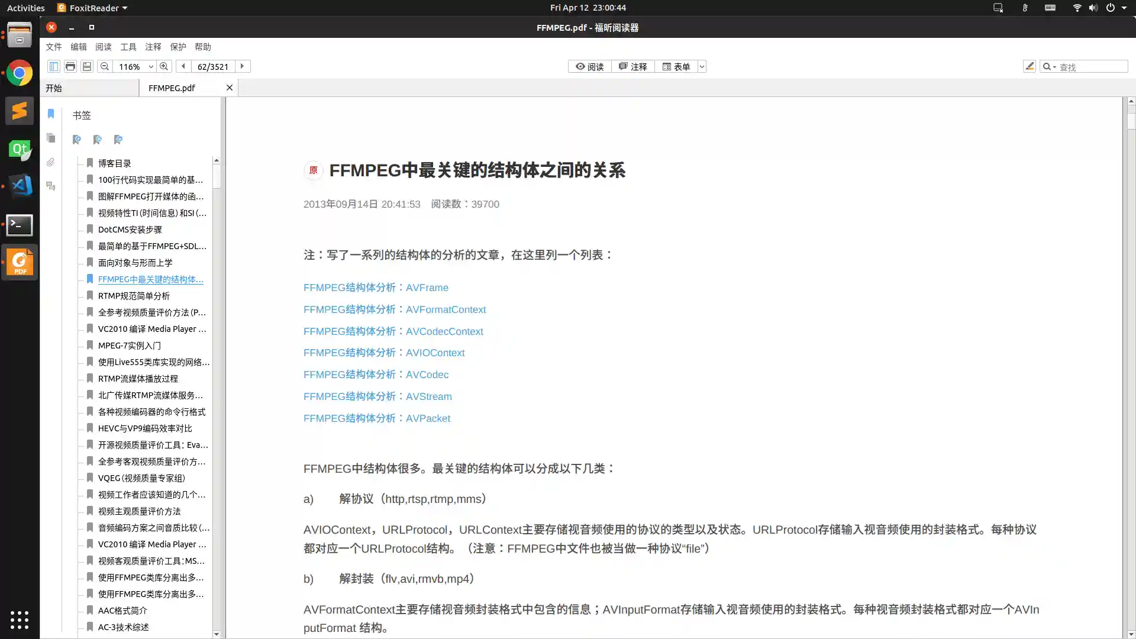Select bookmark AC-3技术综述
This screenshot has height=639, width=1136.
point(123,627)
